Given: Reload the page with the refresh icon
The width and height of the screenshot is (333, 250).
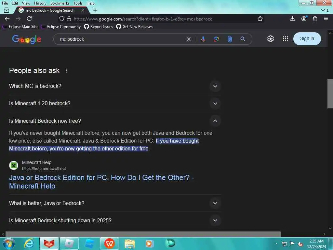Looking at the screenshot, I should [x=29, y=19].
